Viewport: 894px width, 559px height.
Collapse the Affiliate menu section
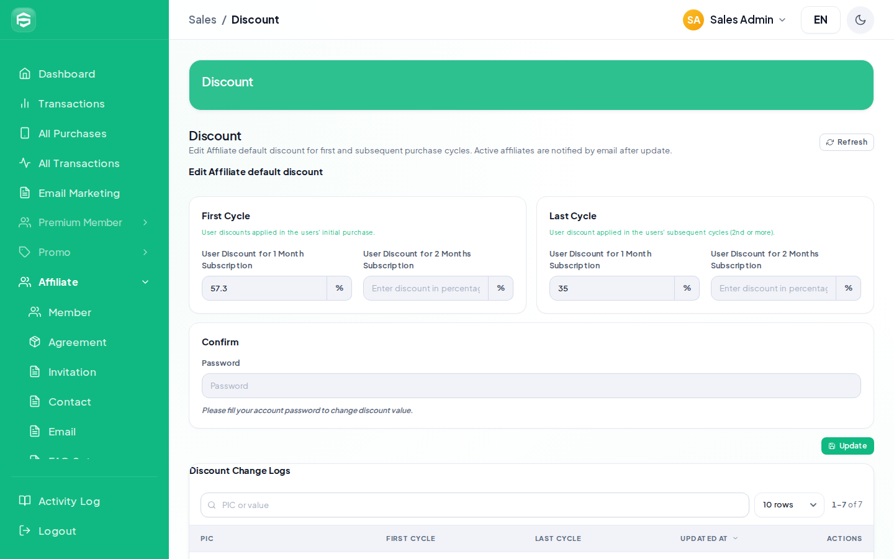point(84,282)
